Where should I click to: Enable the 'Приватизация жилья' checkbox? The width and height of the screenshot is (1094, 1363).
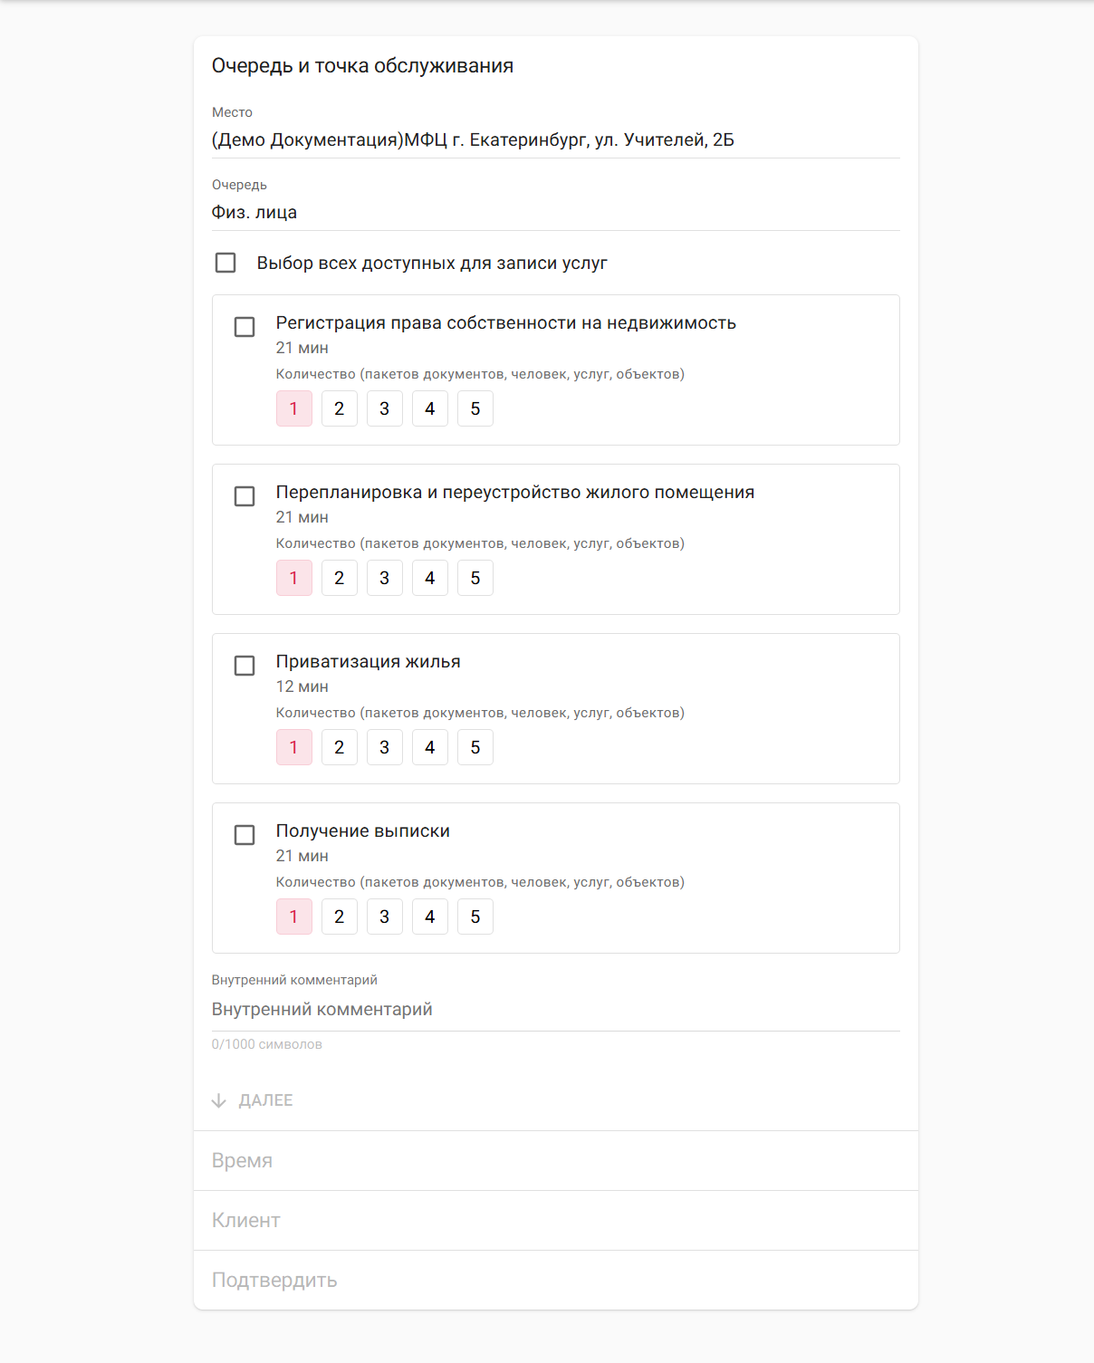pos(245,666)
